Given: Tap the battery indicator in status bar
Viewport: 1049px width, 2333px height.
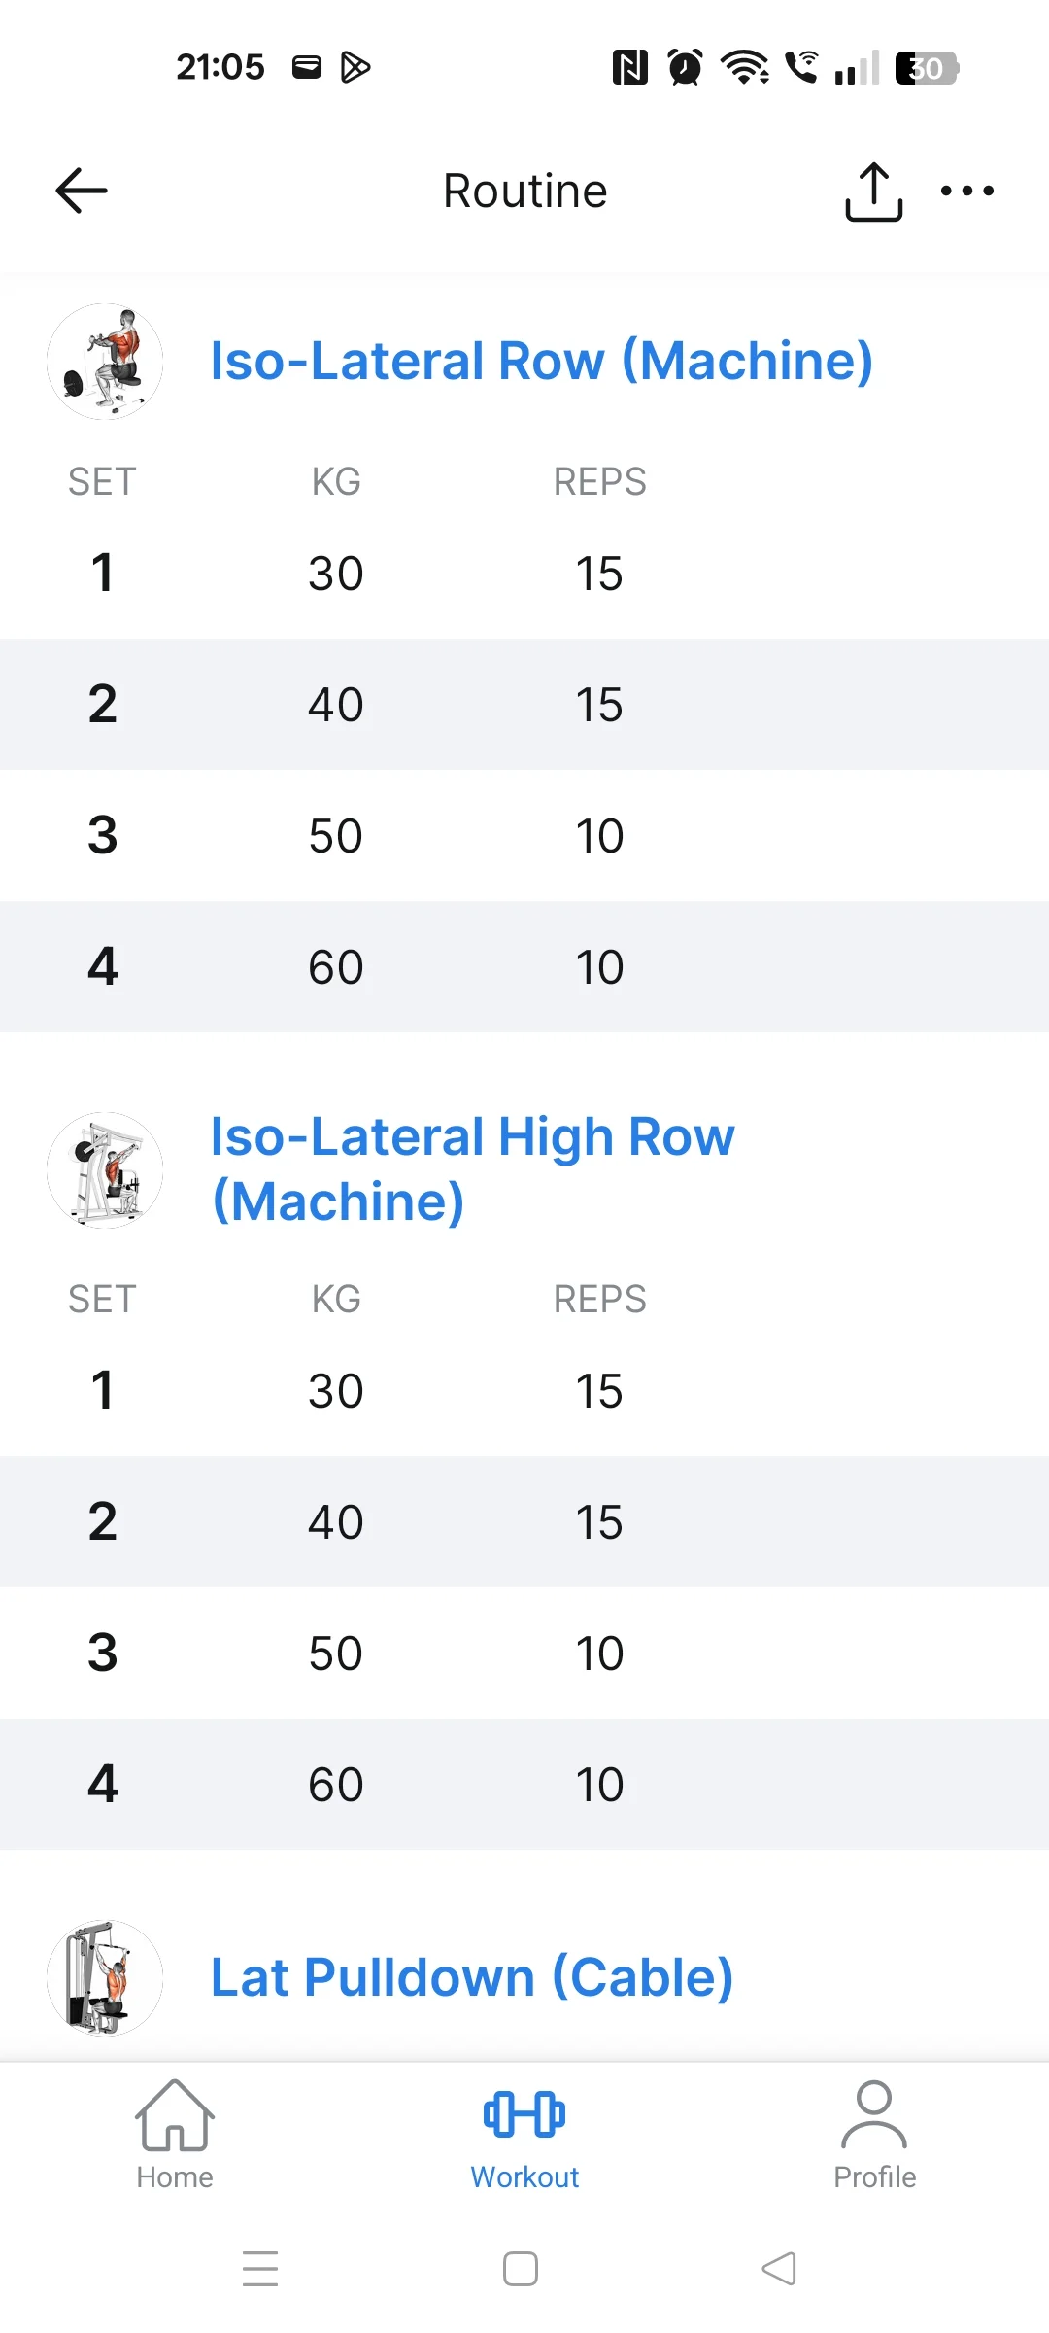Looking at the screenshot, I should (926, 67).
